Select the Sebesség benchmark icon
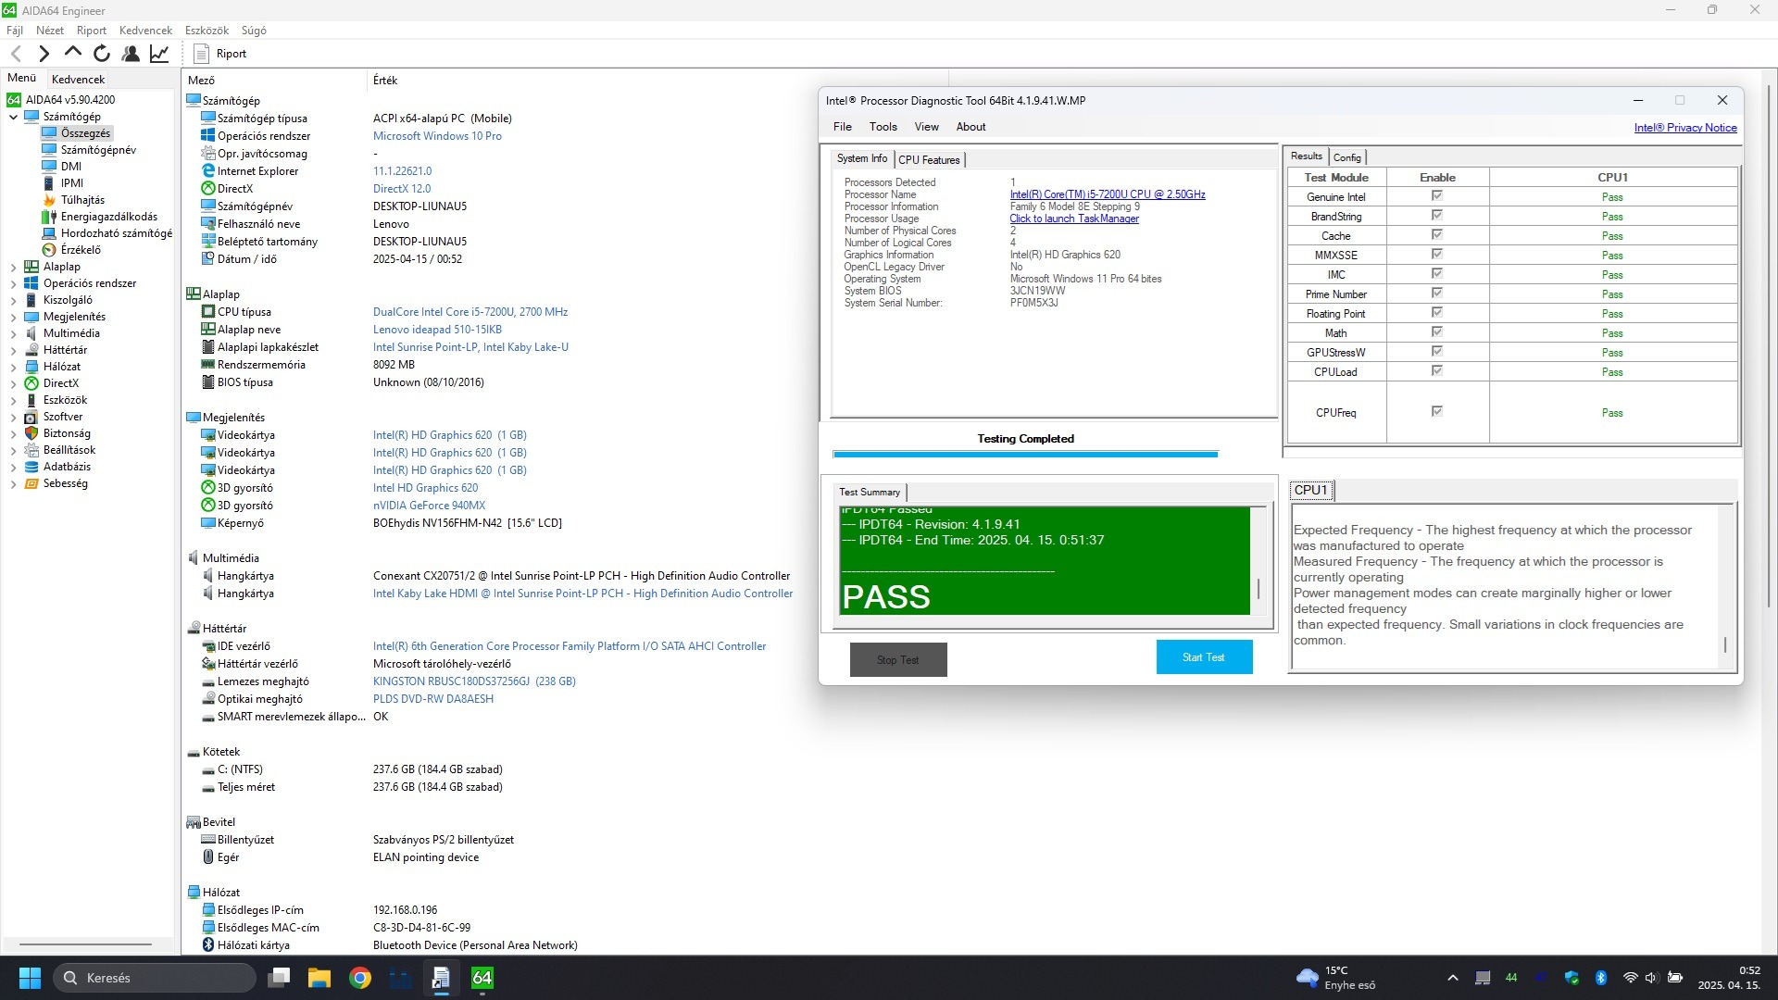The width and height of the screenshot is (1778, 1000). tap(31, 483)
